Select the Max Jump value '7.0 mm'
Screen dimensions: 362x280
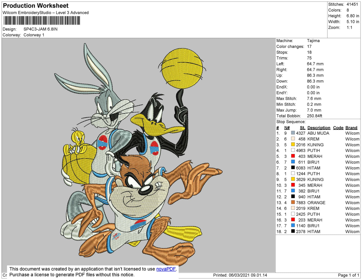point(314,110)
